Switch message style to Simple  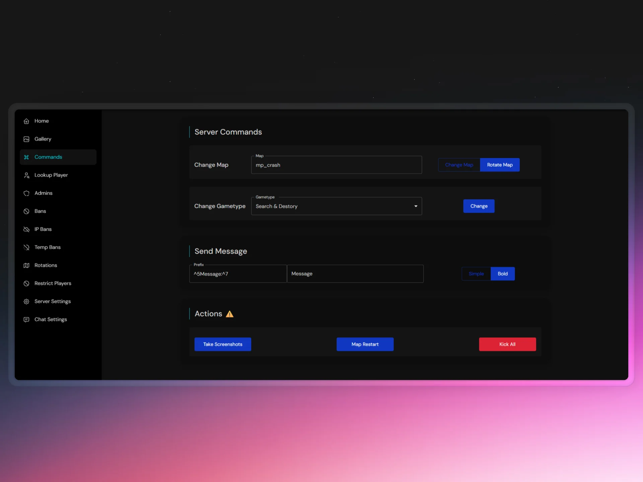pos(476,274)
